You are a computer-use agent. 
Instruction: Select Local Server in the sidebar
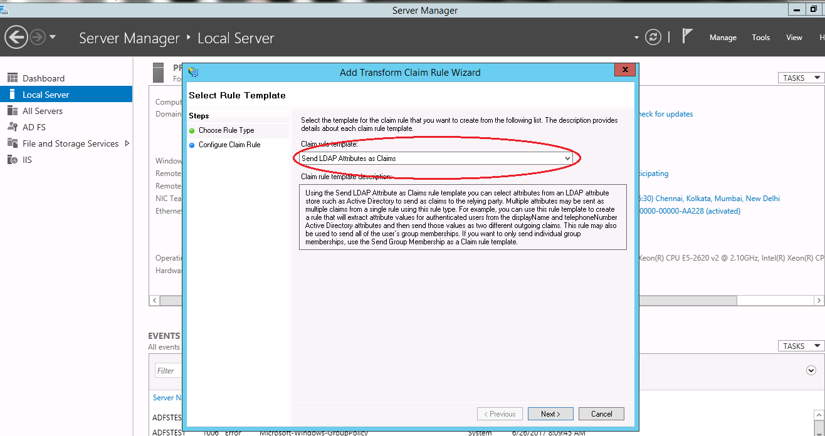coord(66,95)
